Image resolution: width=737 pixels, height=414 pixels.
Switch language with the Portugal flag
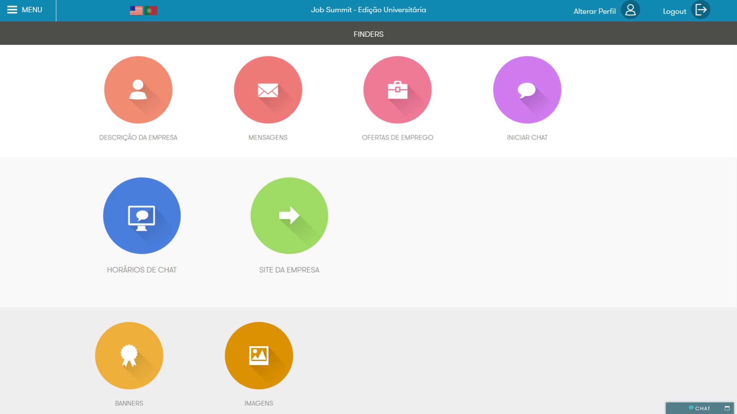click(151, 10)
